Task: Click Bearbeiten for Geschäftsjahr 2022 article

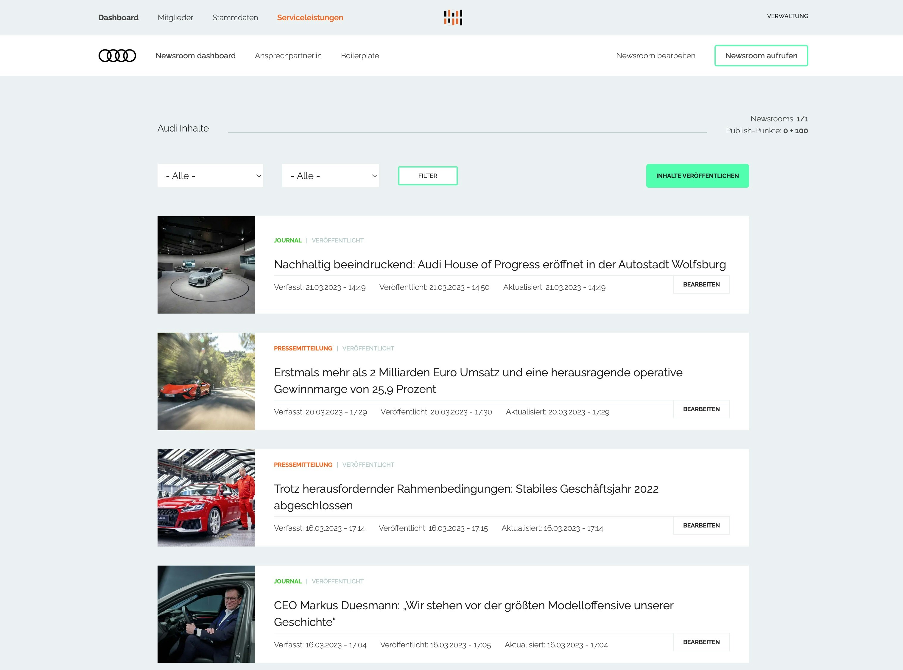Action: [x=701, y=525]
